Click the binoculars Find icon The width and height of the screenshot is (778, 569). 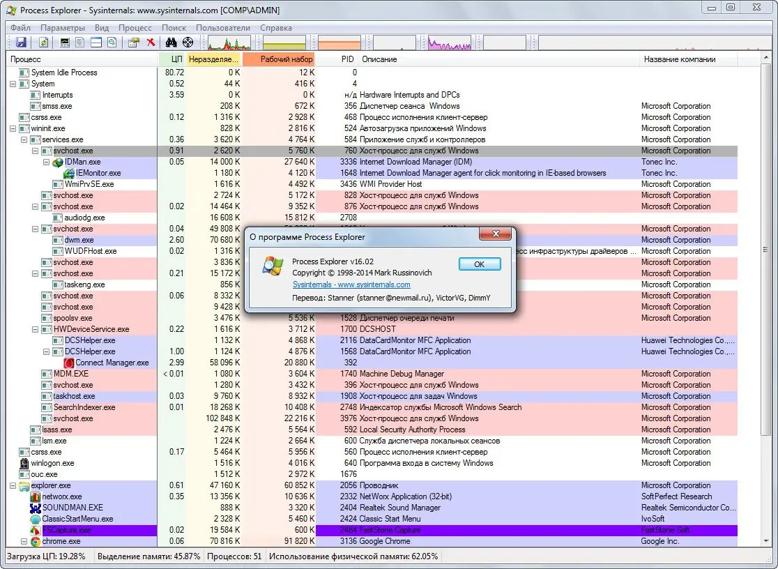tap(171, 43)
